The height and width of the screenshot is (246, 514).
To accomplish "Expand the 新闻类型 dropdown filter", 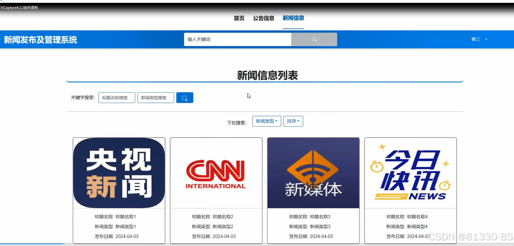I will pos(266,121).
